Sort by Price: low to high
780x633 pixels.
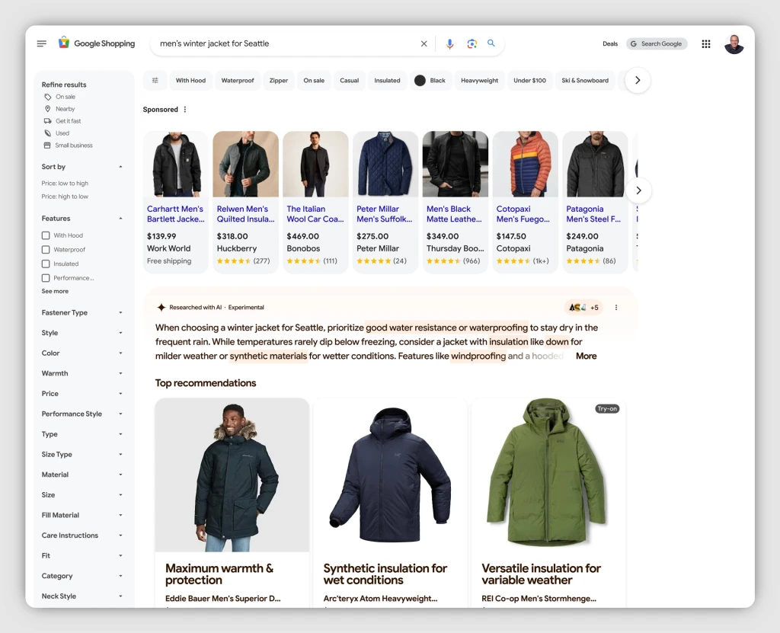(x=66, y=183)
